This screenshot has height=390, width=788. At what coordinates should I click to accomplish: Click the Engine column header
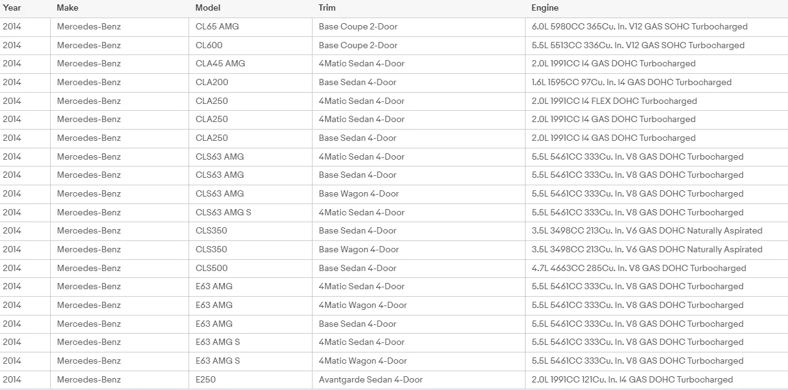point(656,8)
